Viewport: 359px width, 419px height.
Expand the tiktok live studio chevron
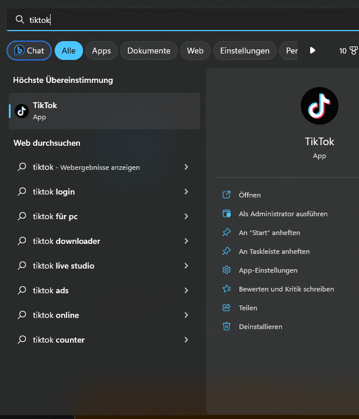point(187,266)
